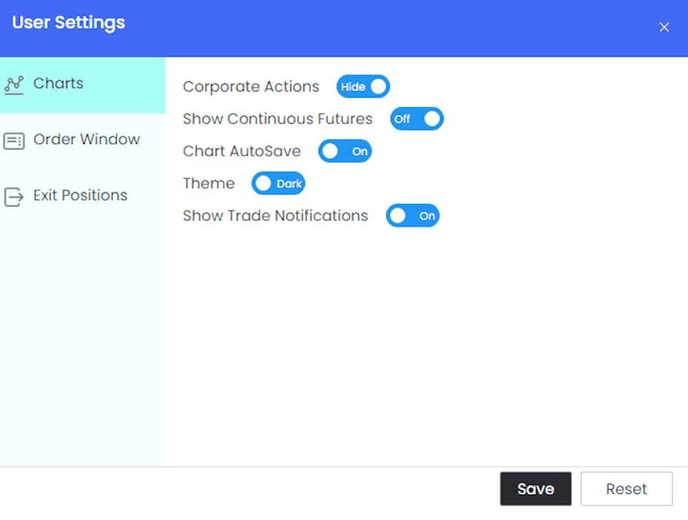
Task: Click the User Settings title text
Action: (69, 23)
